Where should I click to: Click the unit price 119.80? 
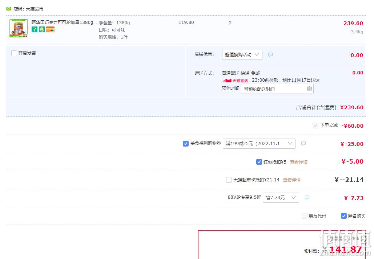pos(186,22)
